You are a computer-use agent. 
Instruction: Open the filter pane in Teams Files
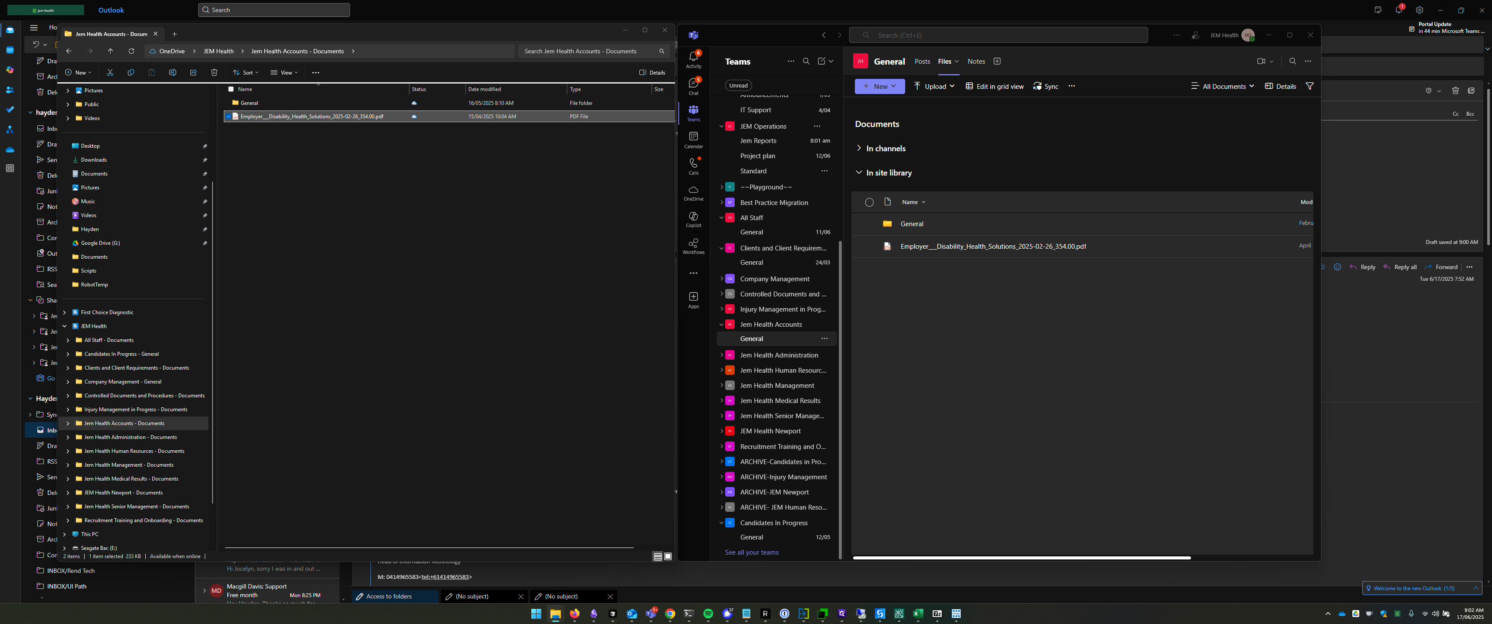[x=1309, y=86]
